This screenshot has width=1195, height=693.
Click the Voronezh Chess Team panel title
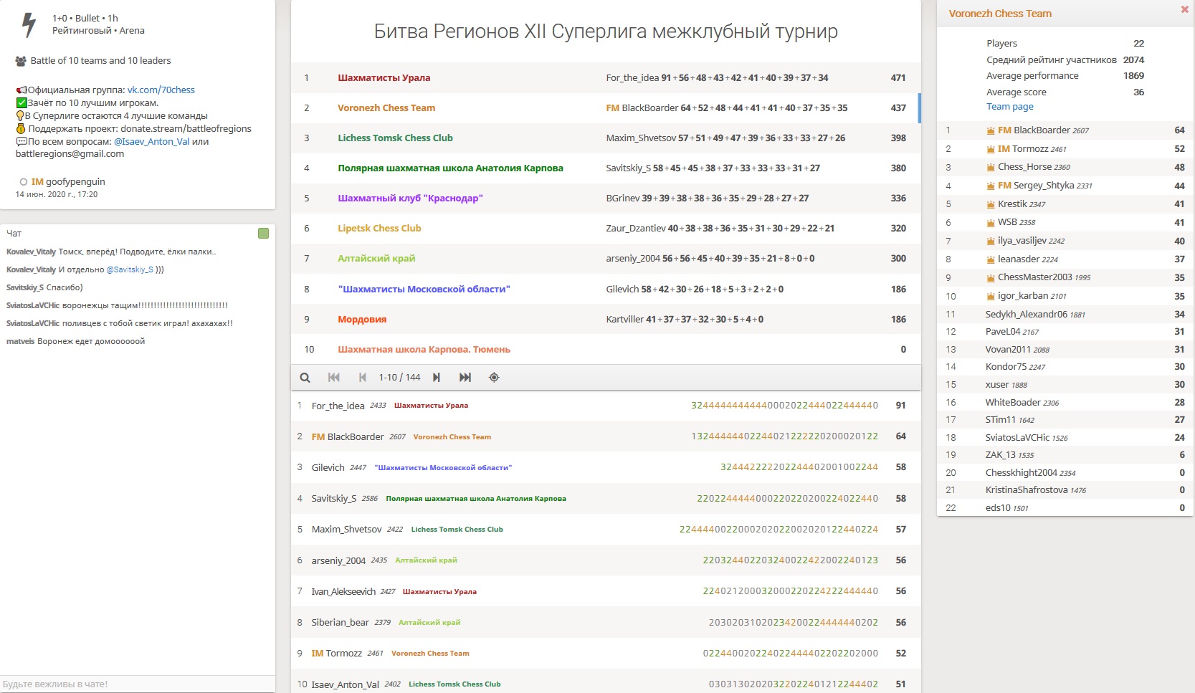pos(1000,14)
